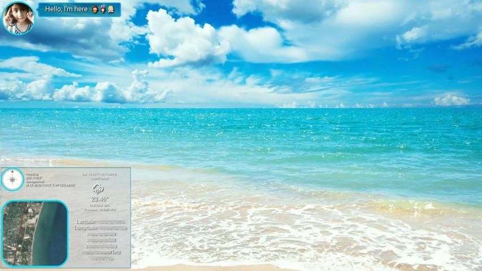Click the rain cloud weather icon
Viewport: 482px width, 271px height.
pyautogui.click(x=98, y=189)
